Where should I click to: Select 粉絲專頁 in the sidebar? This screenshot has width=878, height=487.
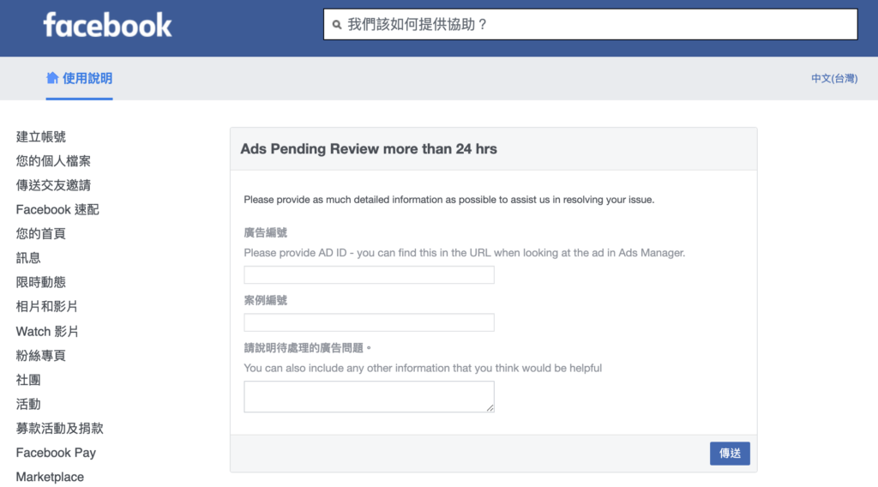[x=41, y=356]
